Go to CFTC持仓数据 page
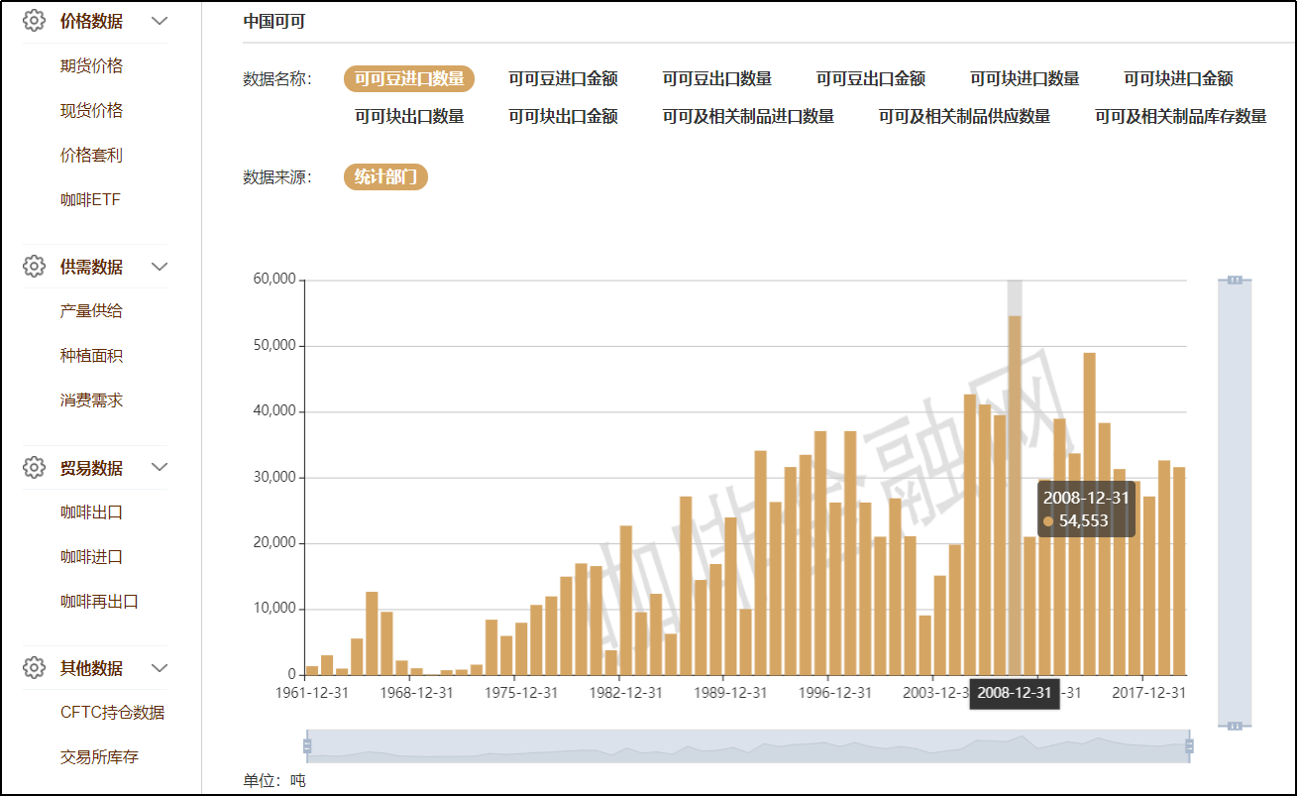The width and height of the screenshot is (1299, 796). pos(112,713)
